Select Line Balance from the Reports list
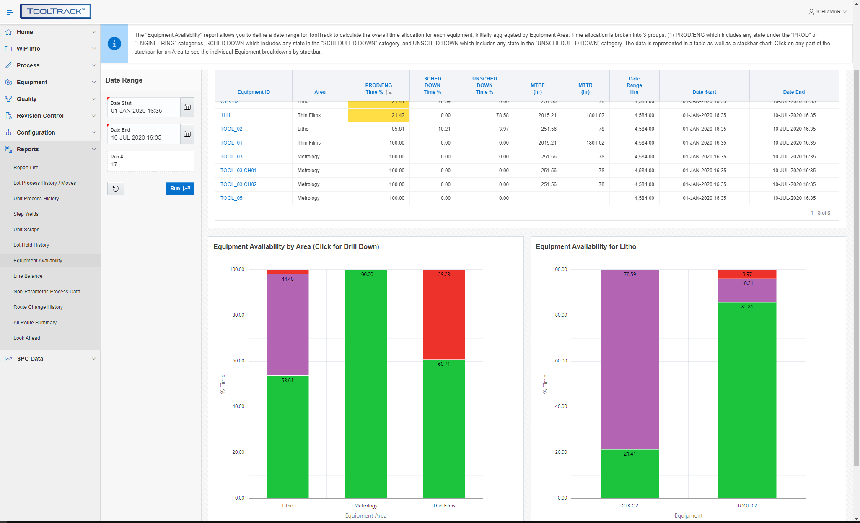This screenshot has height=523, width=860. point(28,276)
